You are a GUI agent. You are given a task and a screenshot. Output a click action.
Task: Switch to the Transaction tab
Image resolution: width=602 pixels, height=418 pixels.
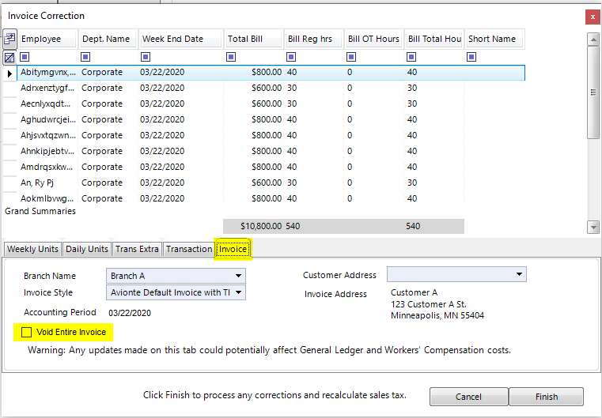point(189,249)
